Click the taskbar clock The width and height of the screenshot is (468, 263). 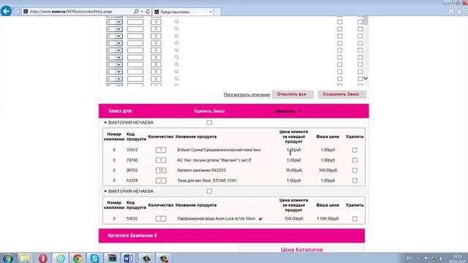tap(457, 258)
